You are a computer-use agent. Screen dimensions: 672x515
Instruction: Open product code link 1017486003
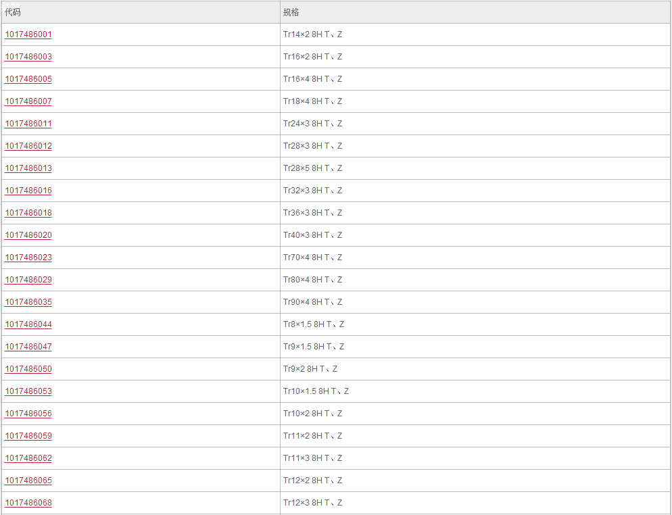tap(28, 57)
